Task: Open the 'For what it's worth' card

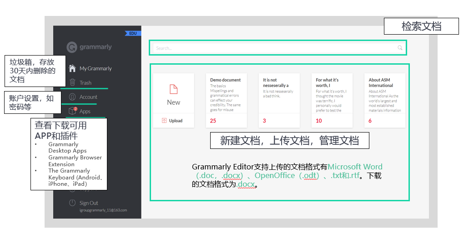Action: pos(332,101)
